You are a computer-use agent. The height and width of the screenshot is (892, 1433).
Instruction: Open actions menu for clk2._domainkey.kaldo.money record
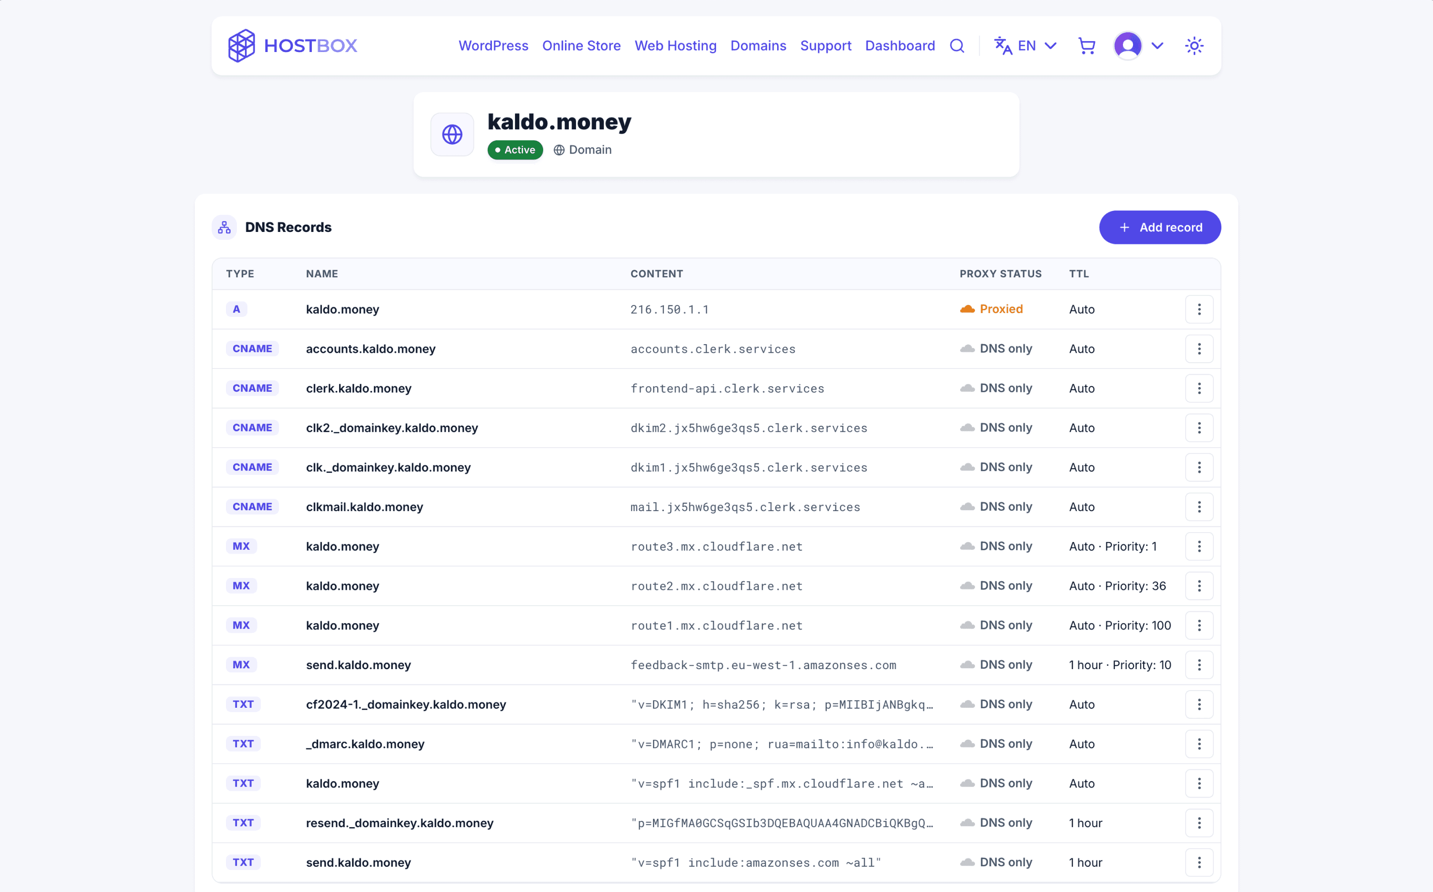[x=1199, y=428]
